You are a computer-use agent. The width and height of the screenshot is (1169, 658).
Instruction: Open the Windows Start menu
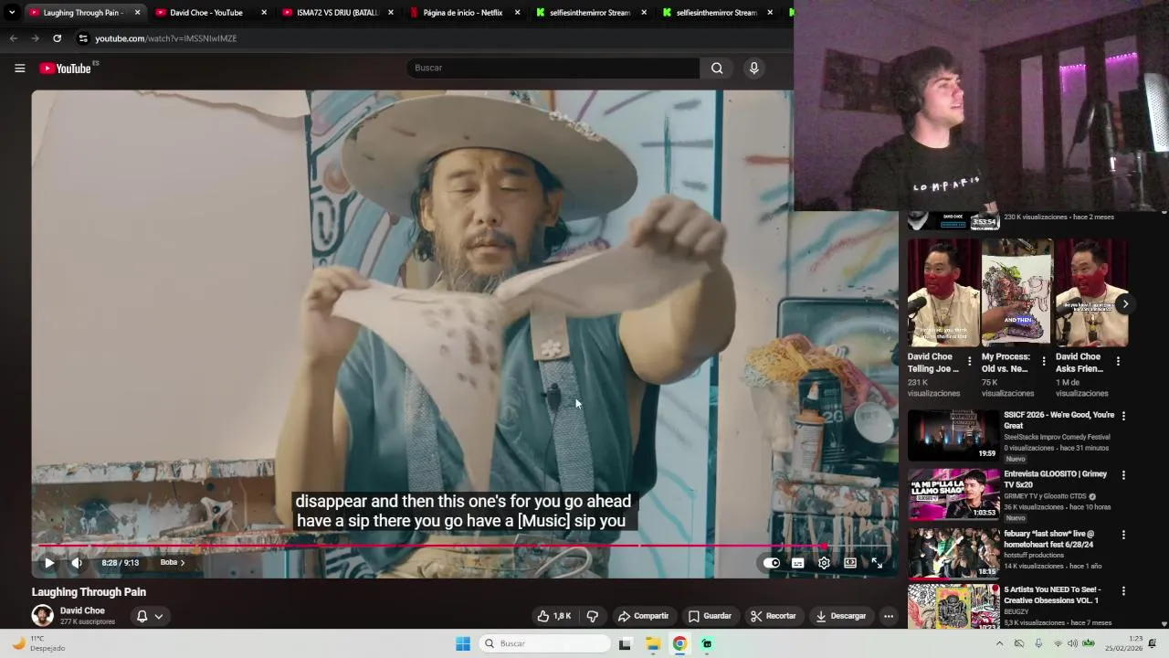click(463, 643)
